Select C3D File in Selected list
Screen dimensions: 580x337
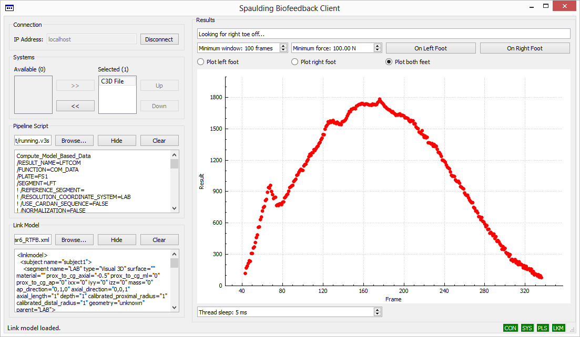117,81
